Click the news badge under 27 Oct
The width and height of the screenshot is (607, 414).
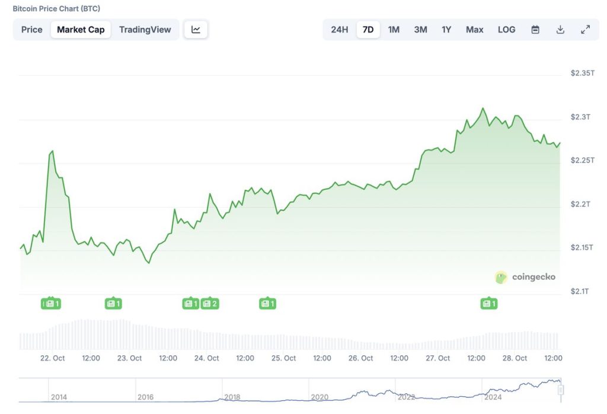point(488,303)
